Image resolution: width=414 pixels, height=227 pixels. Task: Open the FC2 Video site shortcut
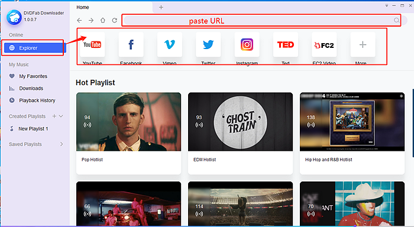[324, 44]
